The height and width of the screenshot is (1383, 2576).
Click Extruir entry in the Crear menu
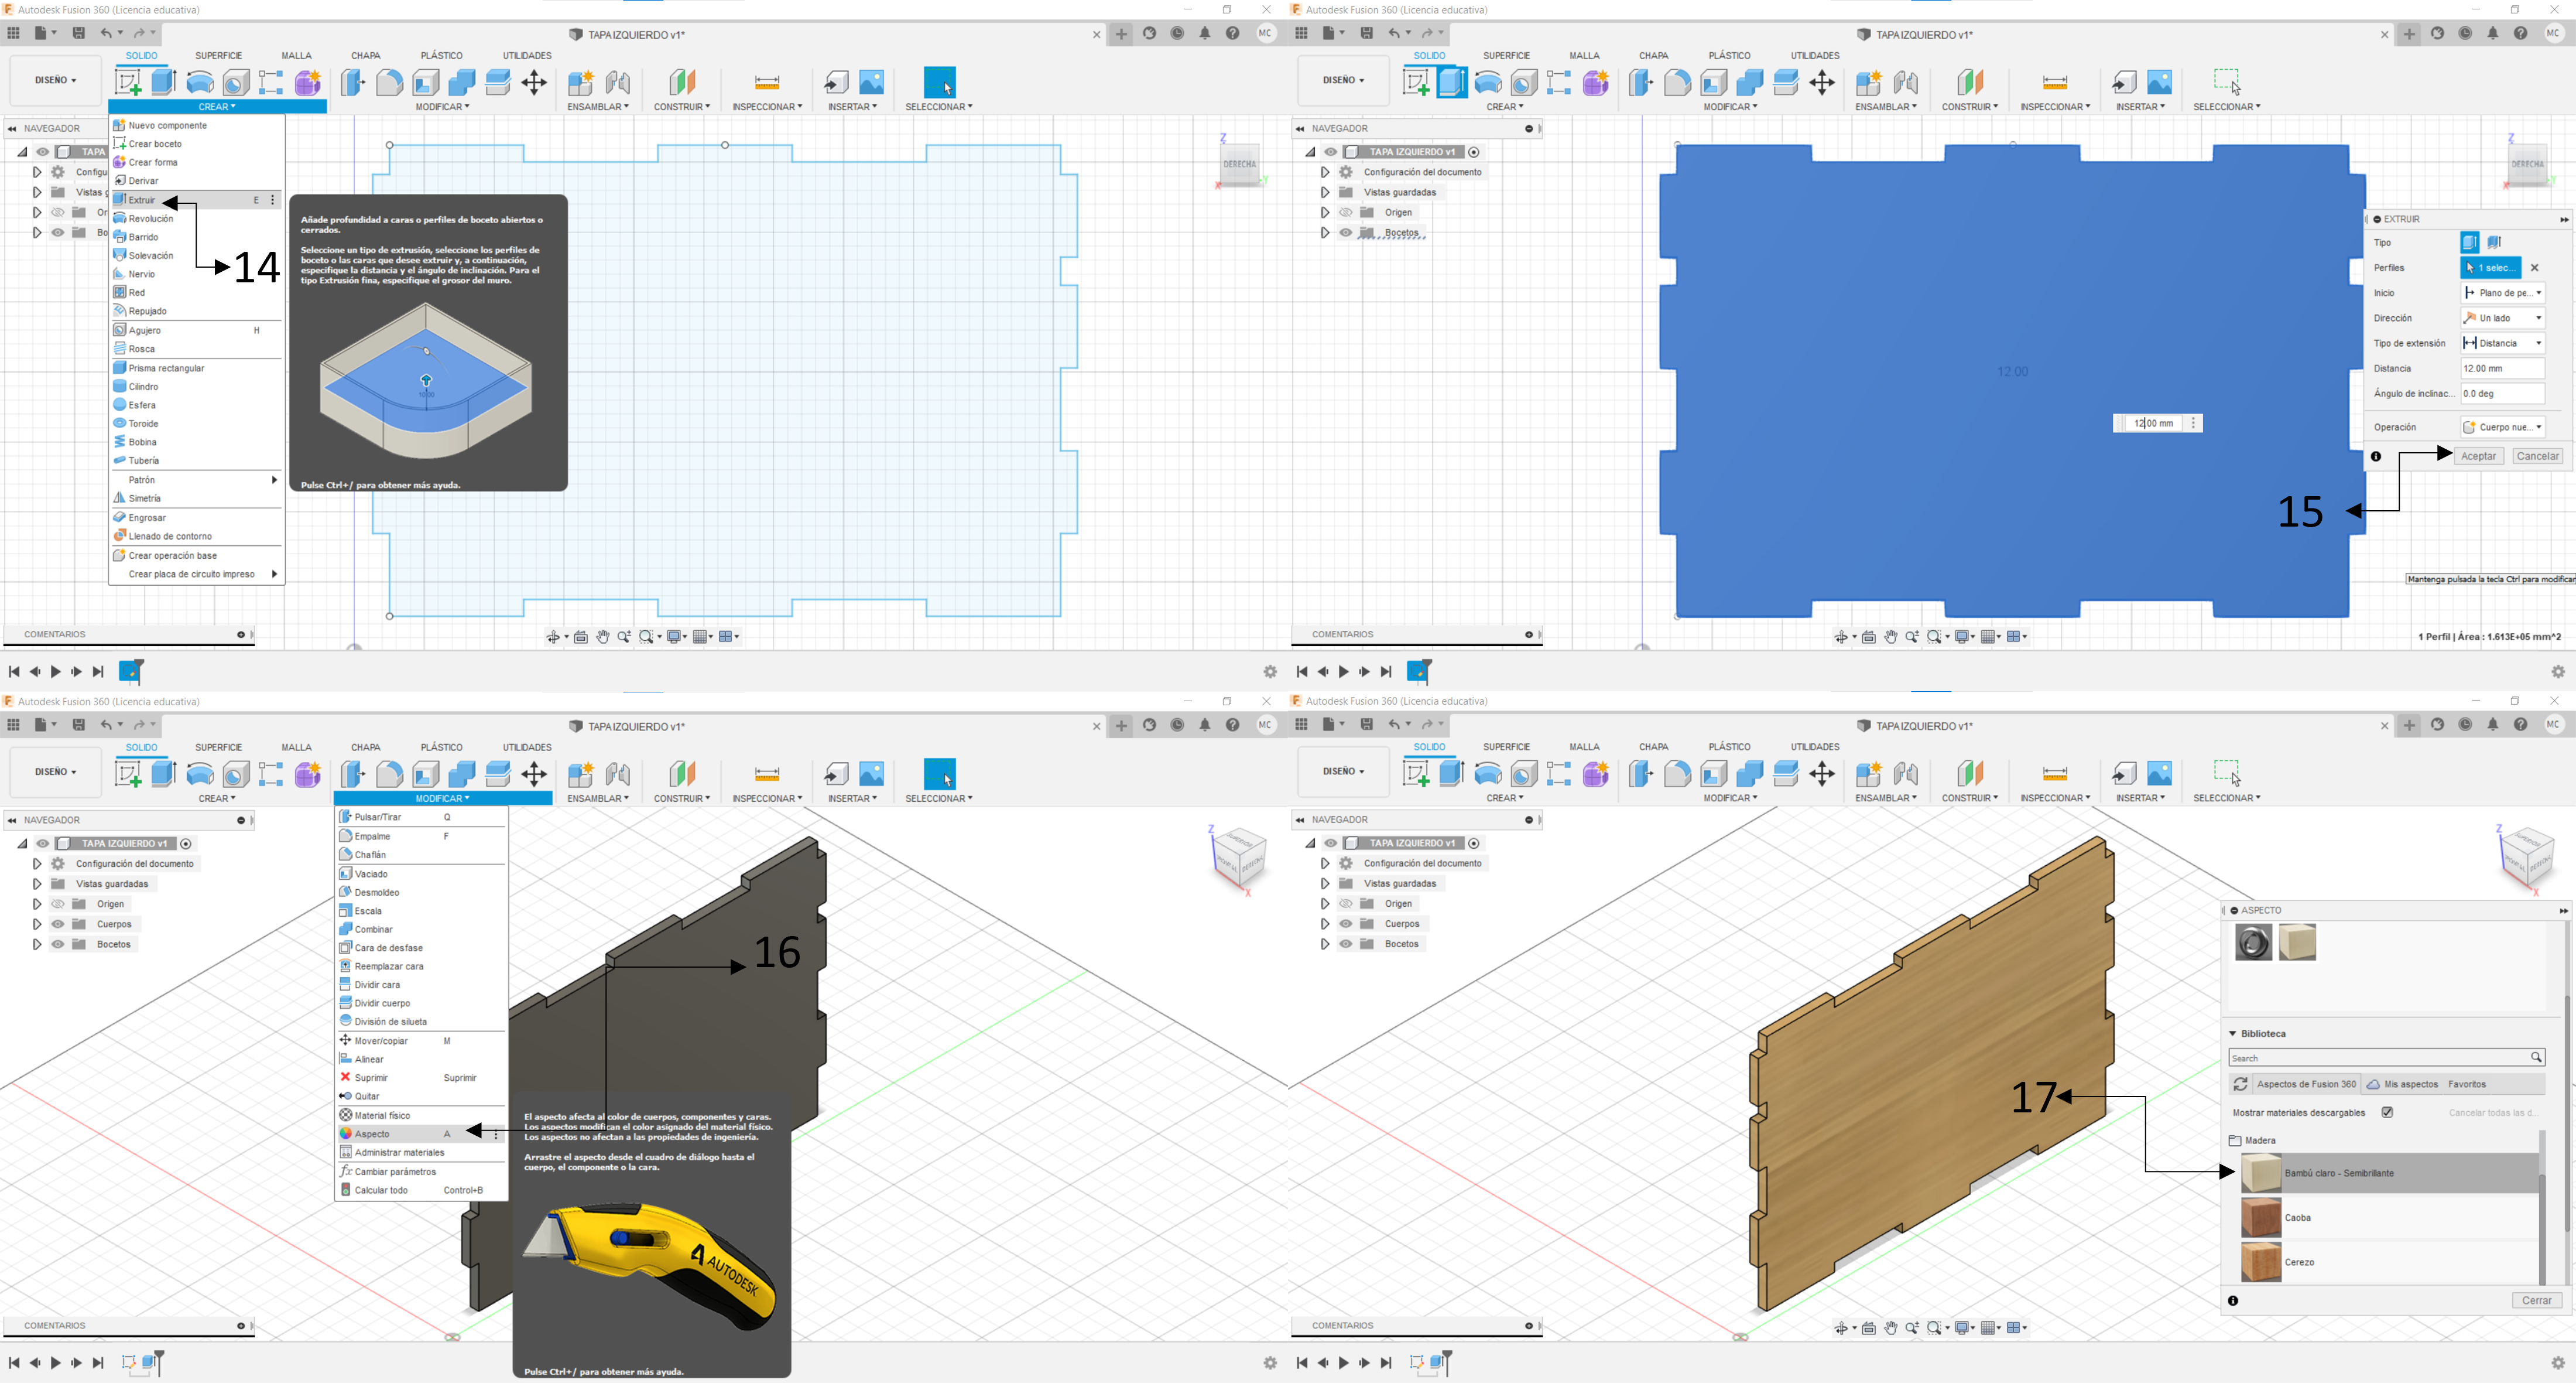point(142,200)
